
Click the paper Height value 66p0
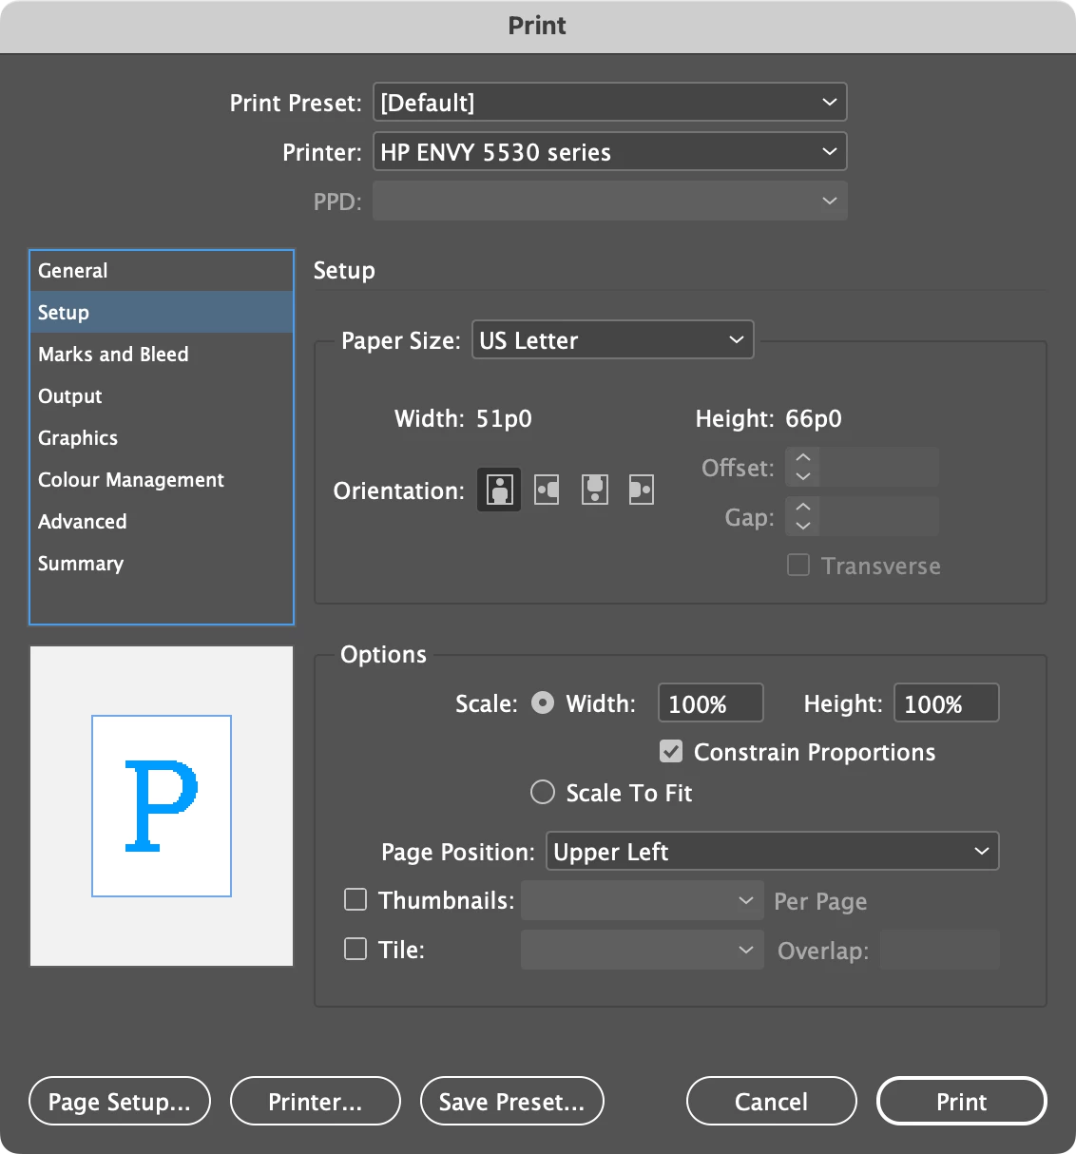(x=814, y=418)
